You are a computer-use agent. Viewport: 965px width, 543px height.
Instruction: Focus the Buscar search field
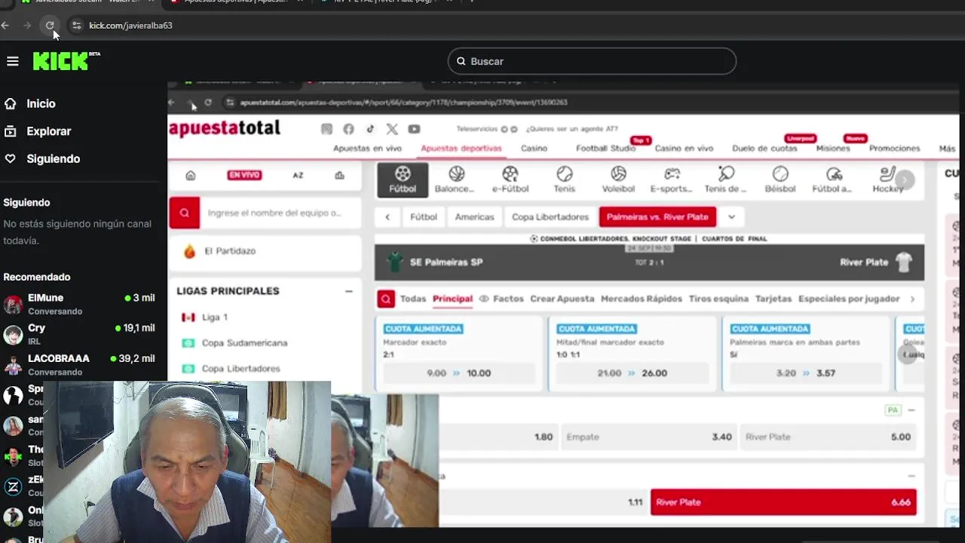pyautogui.click(x=592, y=61)
